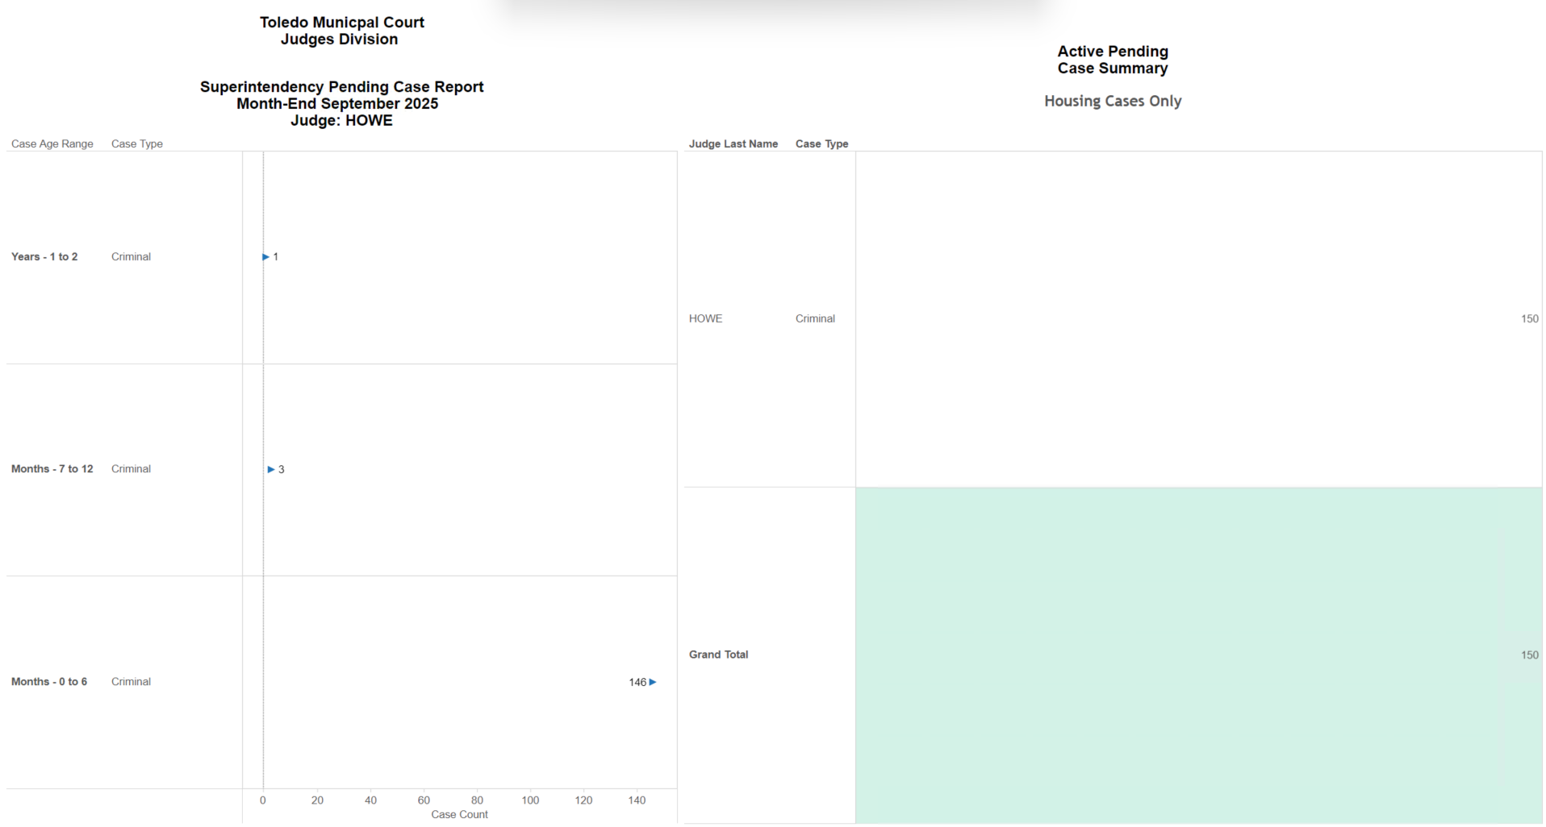Click the Case Type header in left chart
The image size is (1546, 827).
point(137,143)
